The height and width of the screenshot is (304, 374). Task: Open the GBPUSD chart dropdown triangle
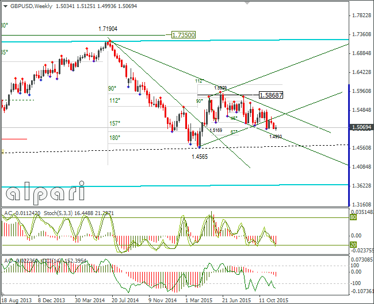coord(5,6)
